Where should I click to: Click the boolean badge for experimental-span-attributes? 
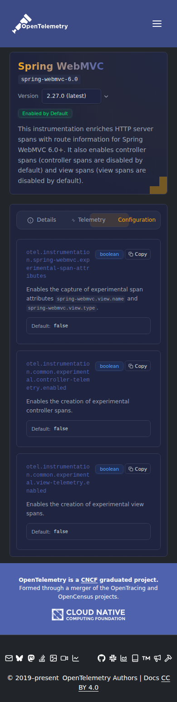tap(109, 254)
